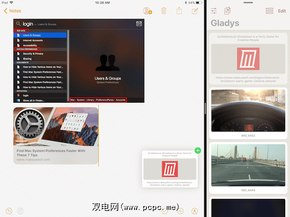Tap the IMG_4444 label in Gladys
The width and height of the screenshot is (290, 217).
pos(248,190)
